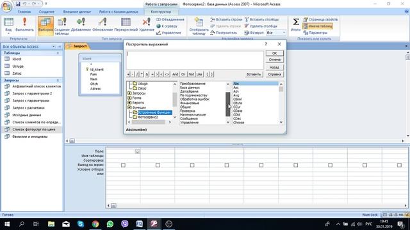Screen dimensions: 410x230
Task: Open Параметры in ribbon
Action: (315, 33)
